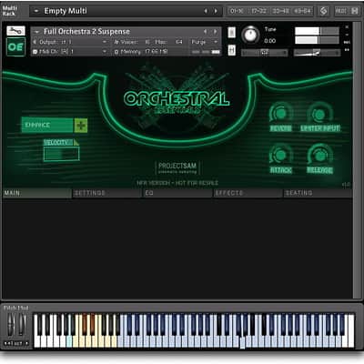Click the Multi Rack label

point(10,11)
